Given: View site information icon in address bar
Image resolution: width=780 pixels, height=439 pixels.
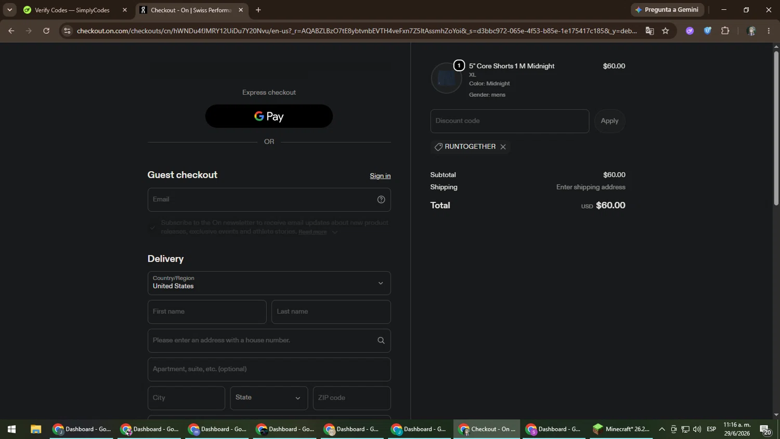Looking at the screenshot, I should 67,31.
